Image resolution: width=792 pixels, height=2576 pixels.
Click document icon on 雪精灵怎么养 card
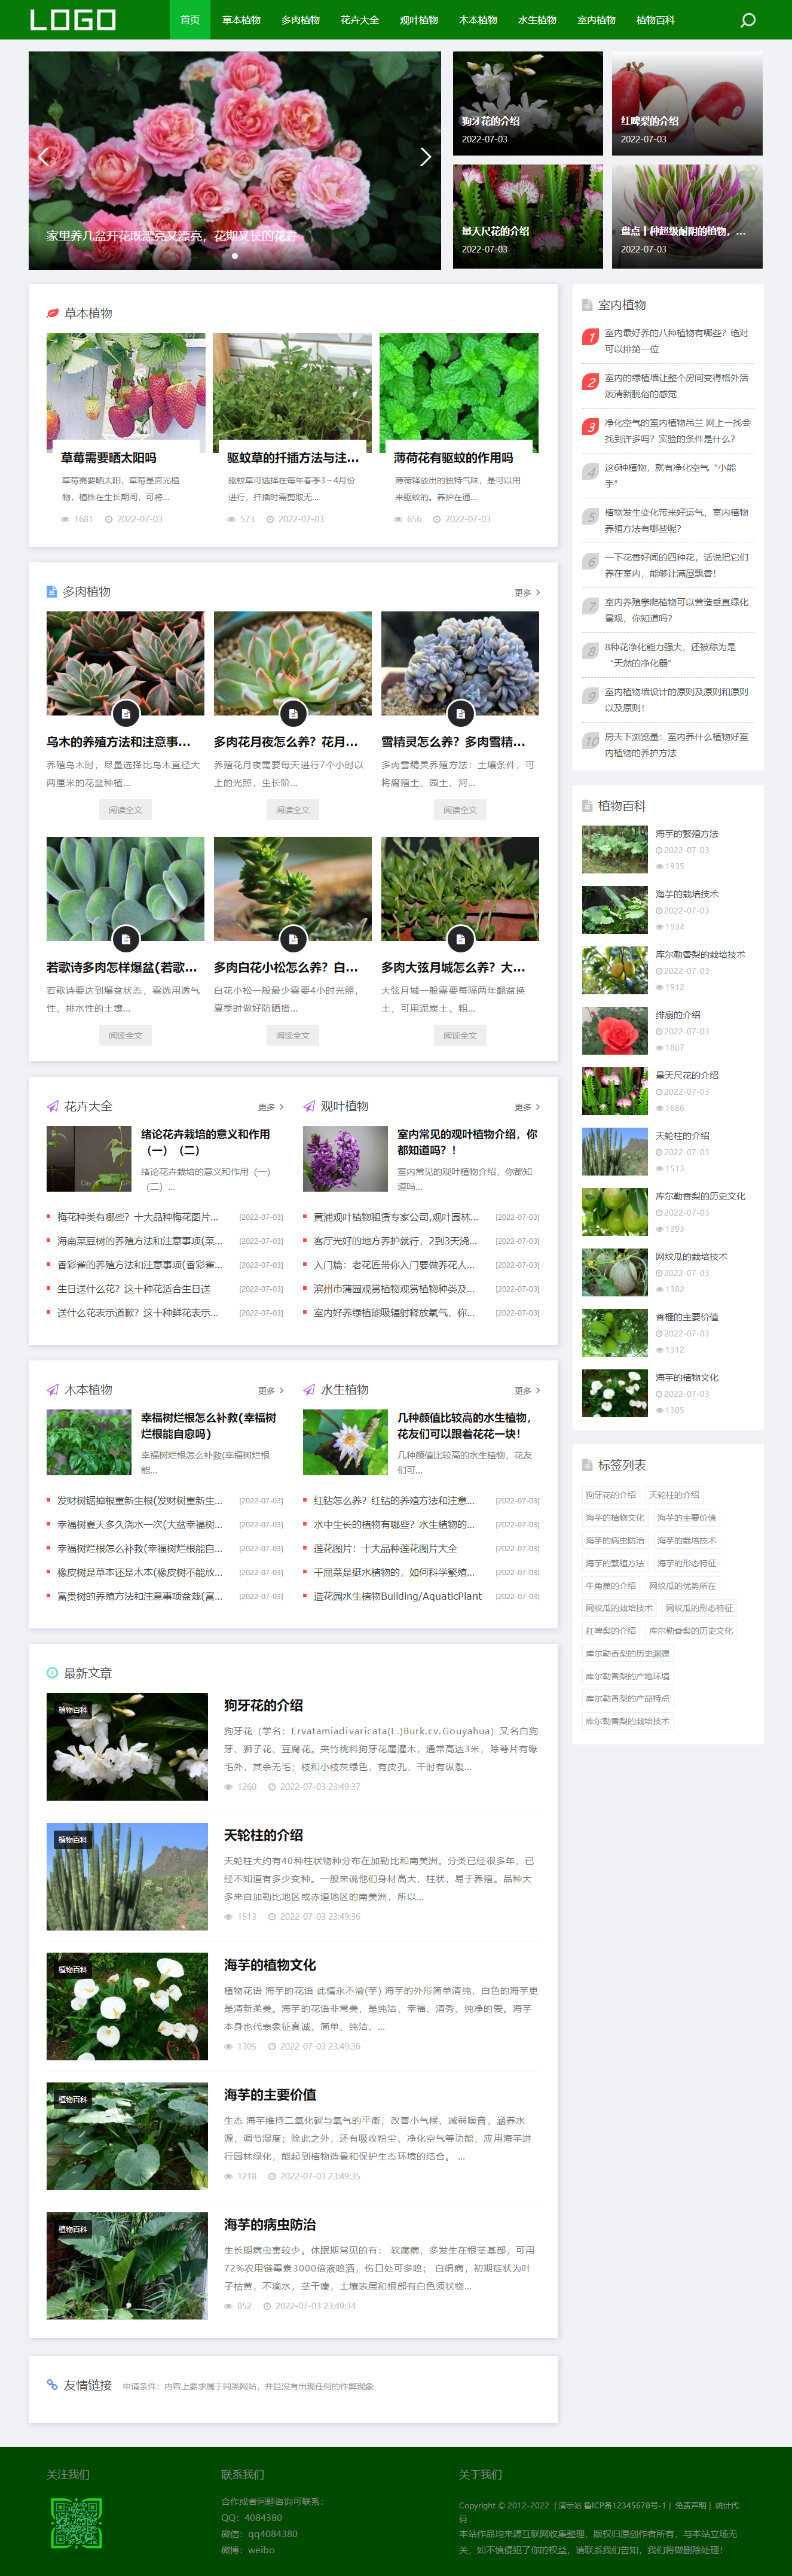point(460,714)
